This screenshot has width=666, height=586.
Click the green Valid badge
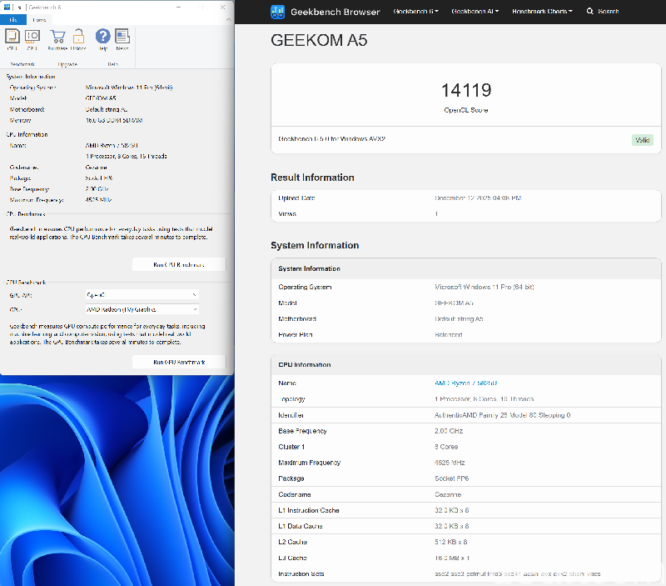642,140
